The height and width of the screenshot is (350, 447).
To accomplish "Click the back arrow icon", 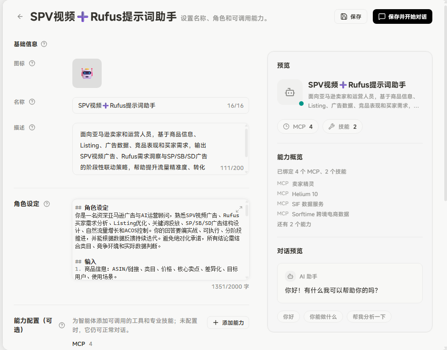I will click(x=20, y=16).
